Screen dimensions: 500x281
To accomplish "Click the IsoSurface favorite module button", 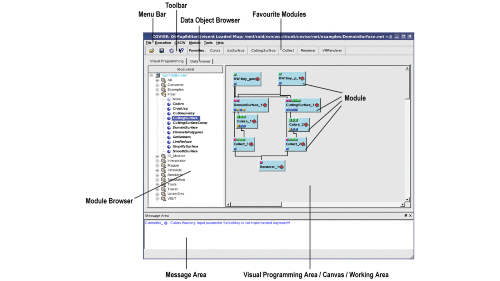I will click(x=236, y=50).
